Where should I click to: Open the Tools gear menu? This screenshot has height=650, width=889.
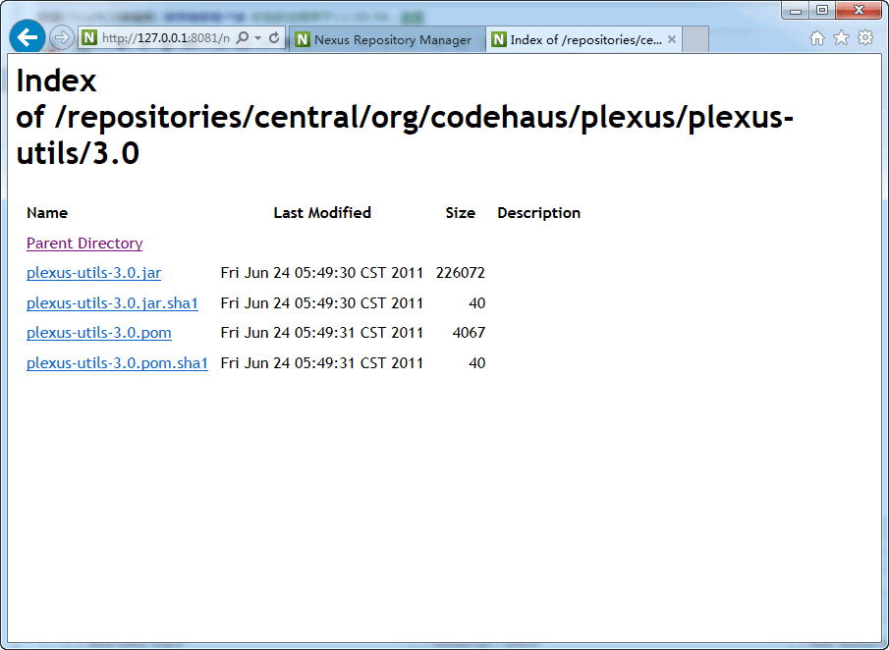click(x=865, y=38)
